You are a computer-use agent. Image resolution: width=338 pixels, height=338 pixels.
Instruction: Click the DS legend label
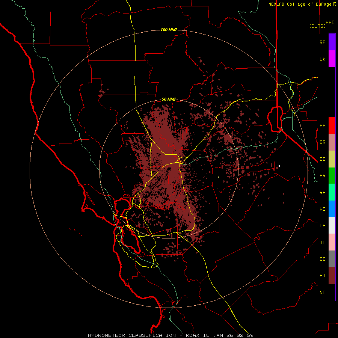322,226
